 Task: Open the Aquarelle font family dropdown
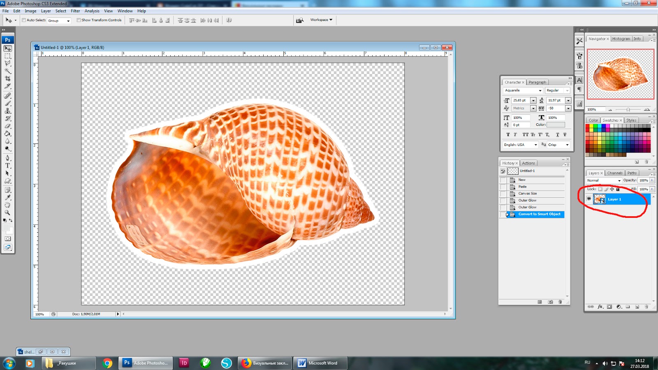pos(540,90)
